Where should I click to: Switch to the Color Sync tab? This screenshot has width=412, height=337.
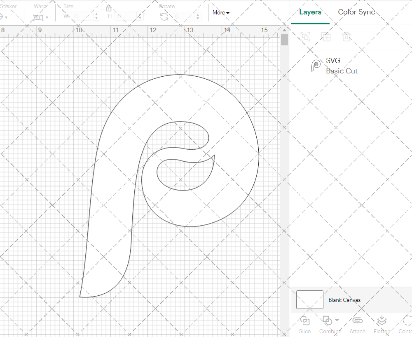[356, 12]
